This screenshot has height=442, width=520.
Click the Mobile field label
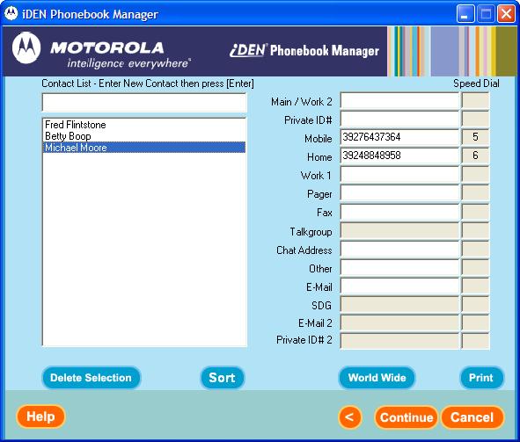pyautogui.click(x=318, y=138)
